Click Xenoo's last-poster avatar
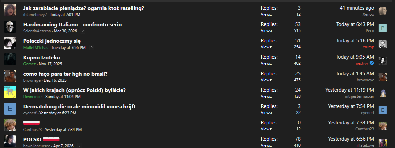Image resolution: width=395 pixels, height=148 pixels. (x=383, y=11)
